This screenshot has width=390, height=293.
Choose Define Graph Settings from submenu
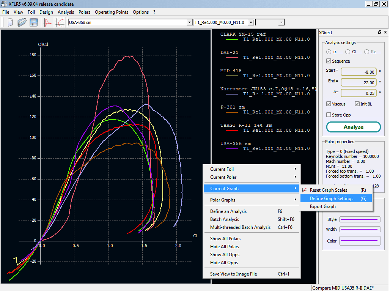coord(332,198)
